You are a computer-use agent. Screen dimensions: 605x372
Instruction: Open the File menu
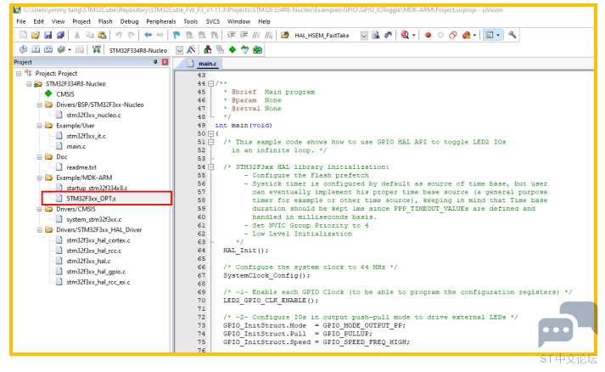tap(21, 21)
